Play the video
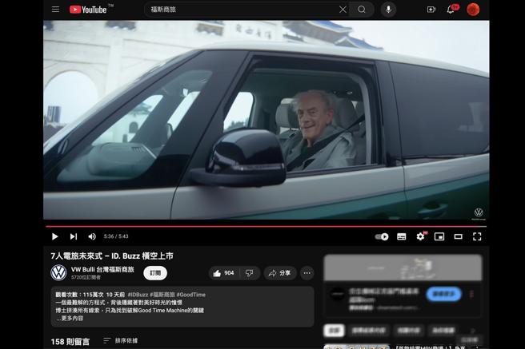The width and height of the screenshot is (525, 349). [x=54, y=236]
